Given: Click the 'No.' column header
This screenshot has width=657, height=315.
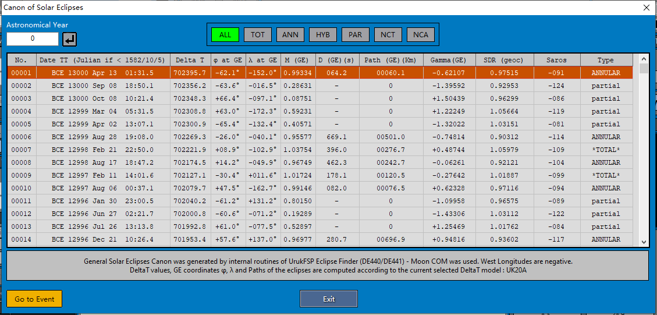Looking at the screenshot, I should [x=22, y=60].
